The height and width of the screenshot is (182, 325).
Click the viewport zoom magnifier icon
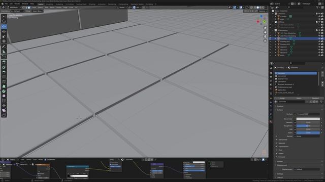pos(265,28)
